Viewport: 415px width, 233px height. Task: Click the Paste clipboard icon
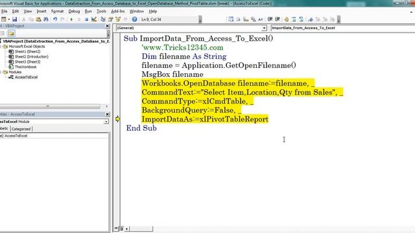pyautogui.click(x=38, y=19)
